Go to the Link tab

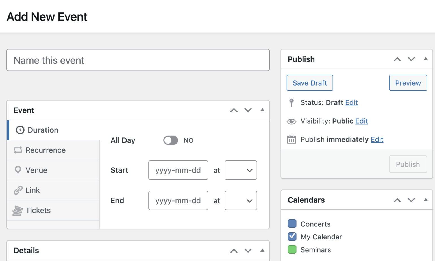coord(53,190)
